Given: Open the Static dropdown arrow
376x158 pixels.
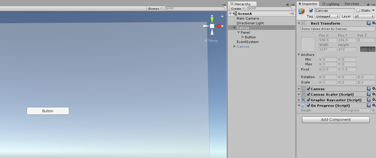Looking at the screenshot, I should (373, 11).
